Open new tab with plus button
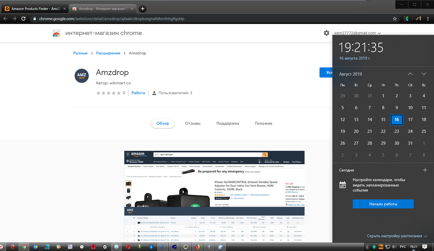 143,9
